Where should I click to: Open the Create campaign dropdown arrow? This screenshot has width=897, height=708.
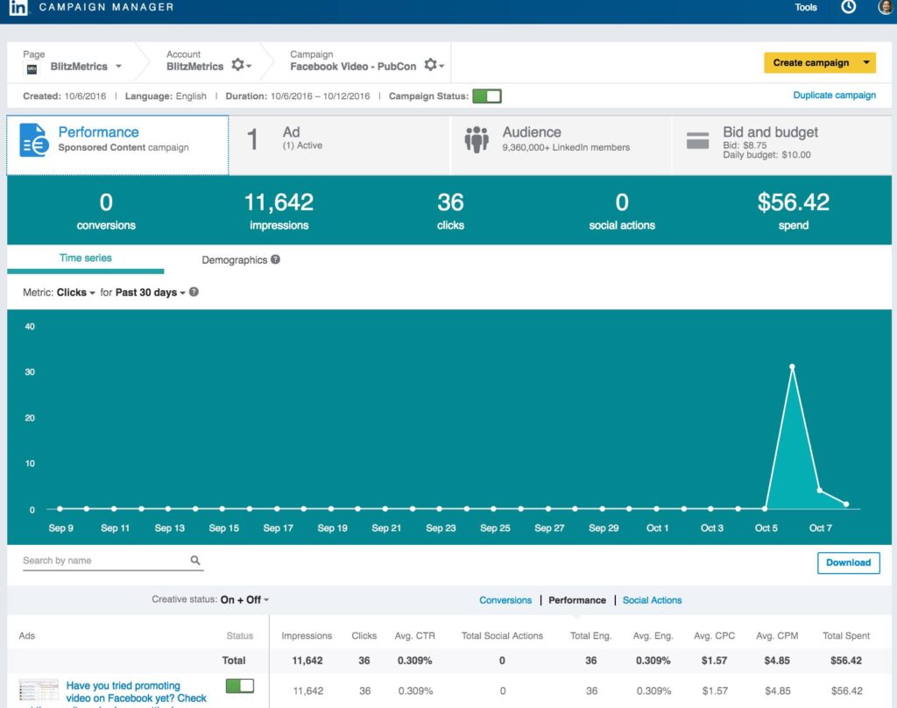point(866,62)
